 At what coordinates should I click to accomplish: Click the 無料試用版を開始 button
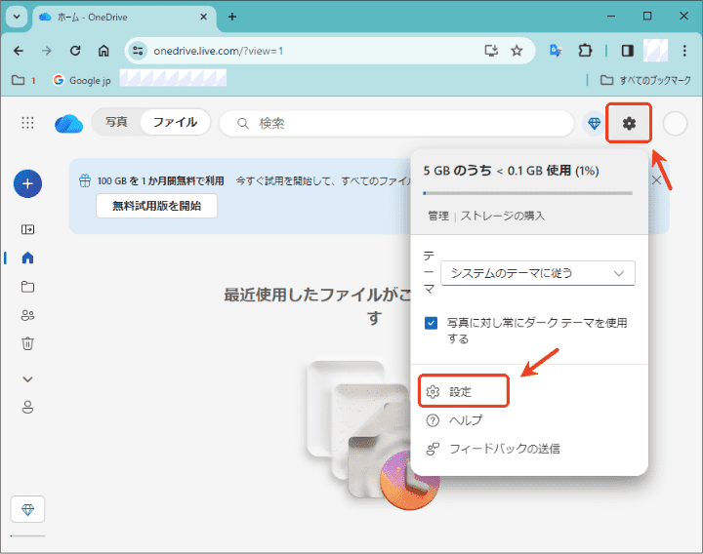(156, 206)
